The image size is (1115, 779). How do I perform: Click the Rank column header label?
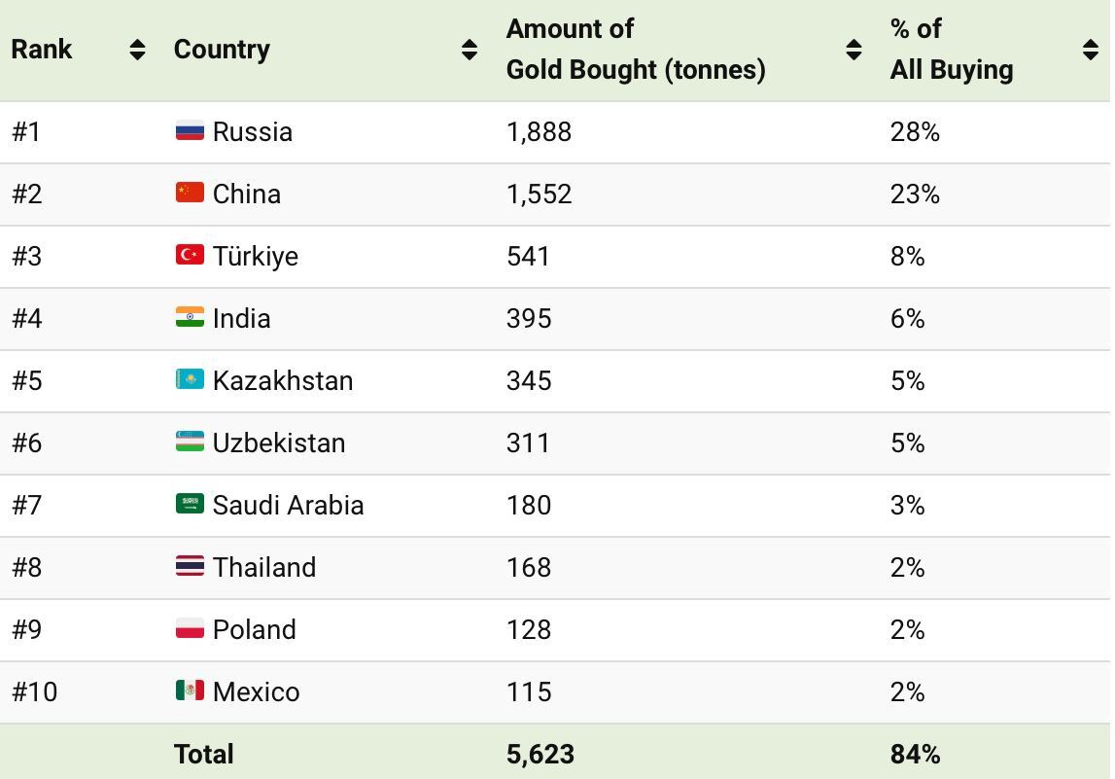(42, 50)
